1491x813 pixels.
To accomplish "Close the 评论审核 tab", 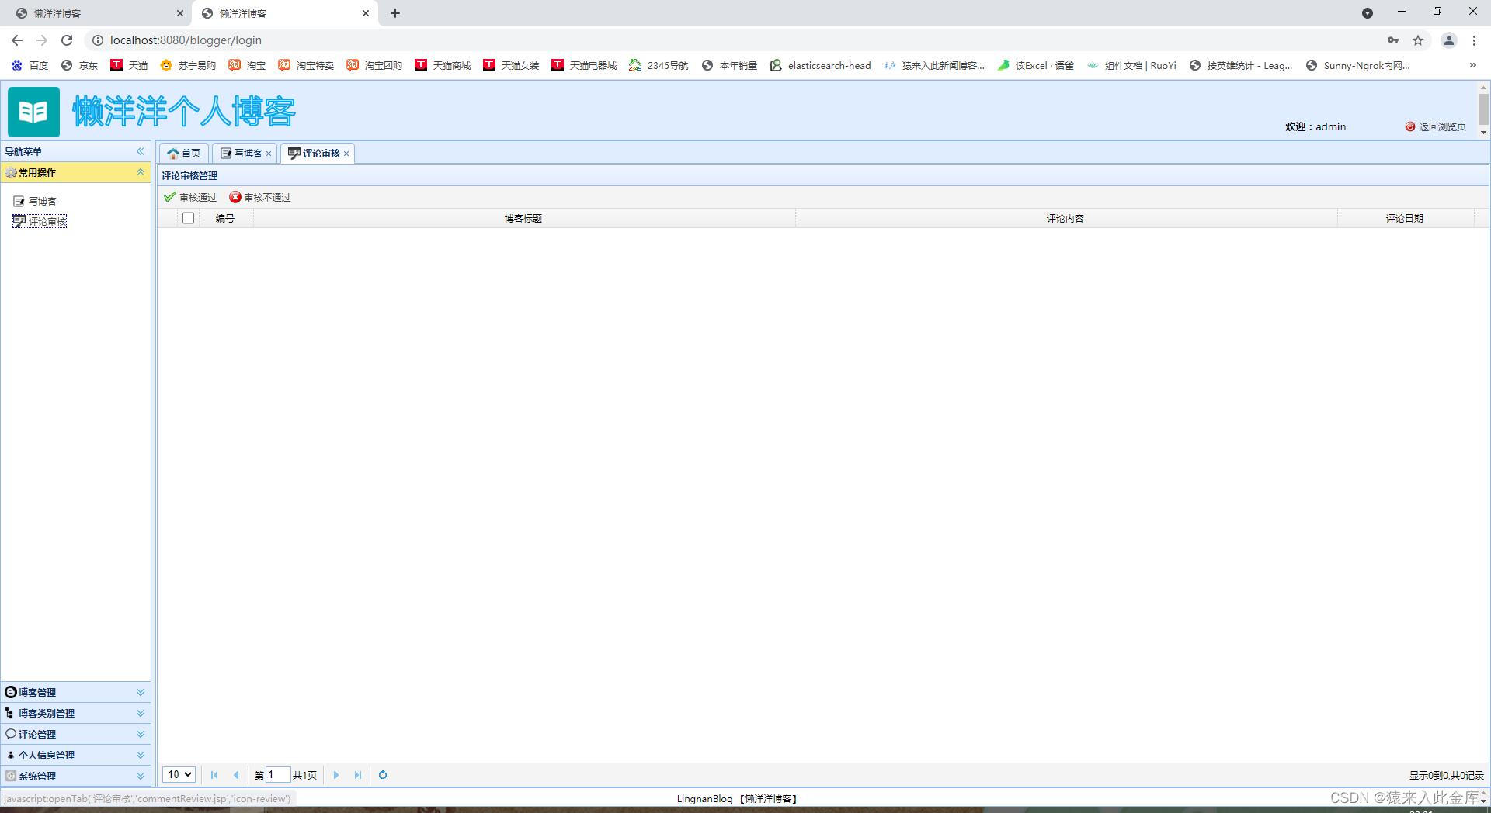I will click(346, 154).
